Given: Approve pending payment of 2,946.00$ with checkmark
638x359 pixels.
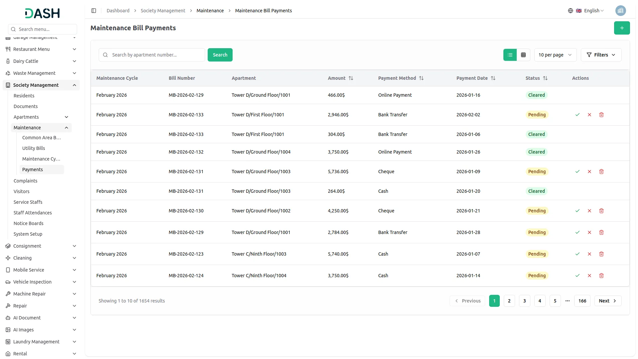Looking at the screenshot, I should [578, 115].
